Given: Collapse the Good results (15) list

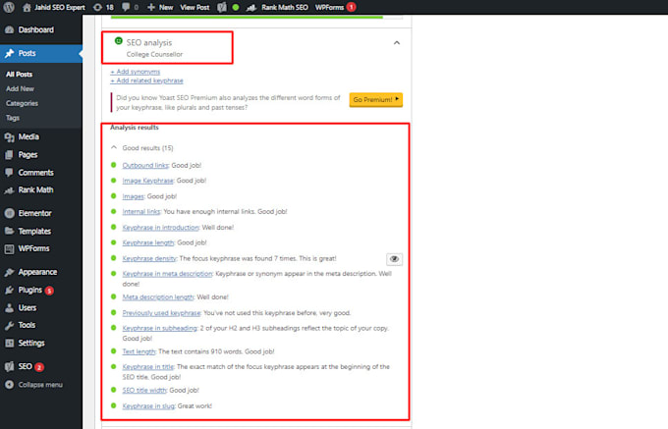Looking at the screenshot, I should (142, 148).
